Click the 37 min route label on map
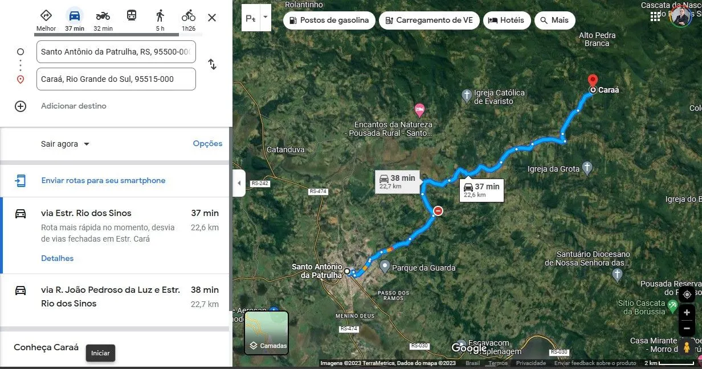This screenshot has height=369, width=702. (482, 190)
